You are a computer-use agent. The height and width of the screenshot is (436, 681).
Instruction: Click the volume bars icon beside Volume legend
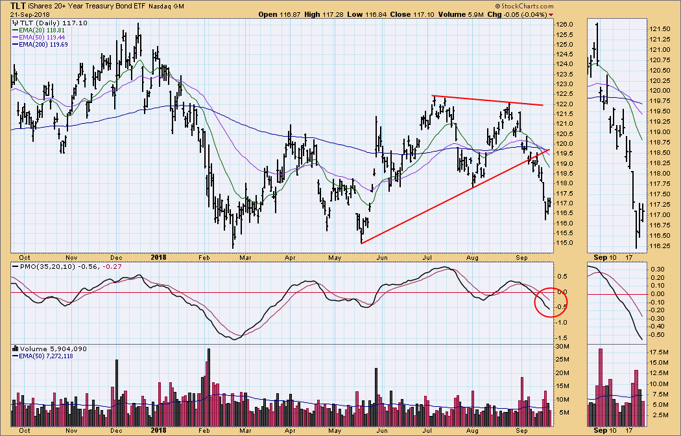[x=15, y=349]
